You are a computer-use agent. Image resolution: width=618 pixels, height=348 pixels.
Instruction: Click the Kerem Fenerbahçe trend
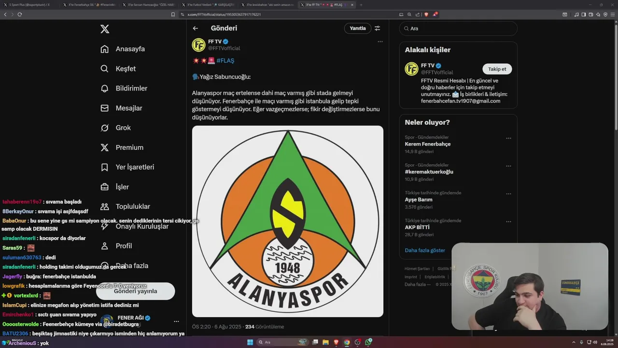428,144
